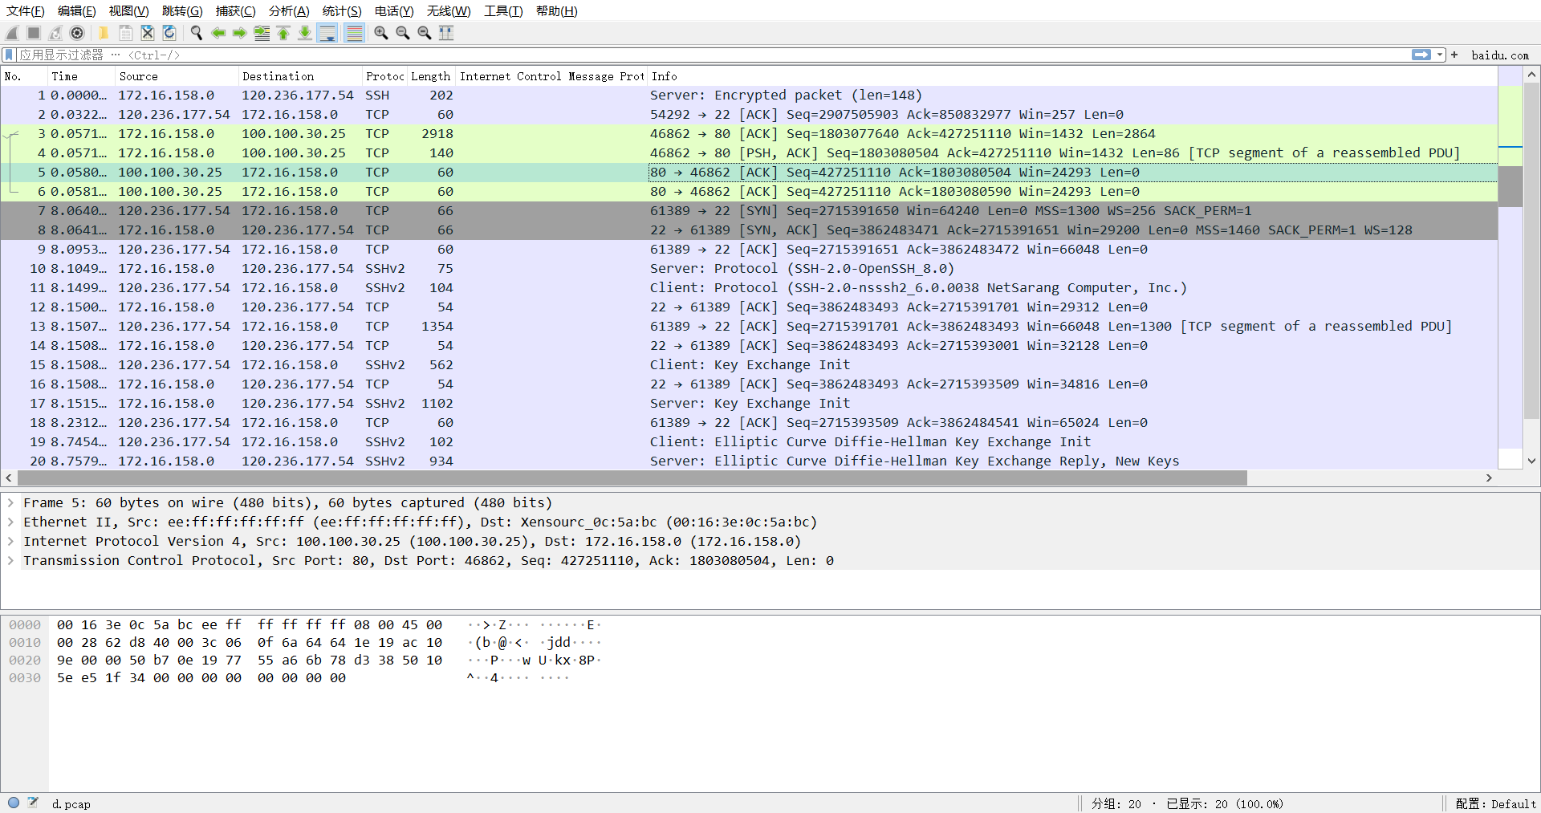Toggle packet colorization rules button
The image size is (1541, 813).
[354, 33]
